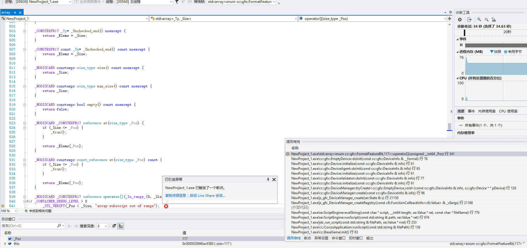
Task: Click the Autos search input field
Action: (x=29, y=226)
